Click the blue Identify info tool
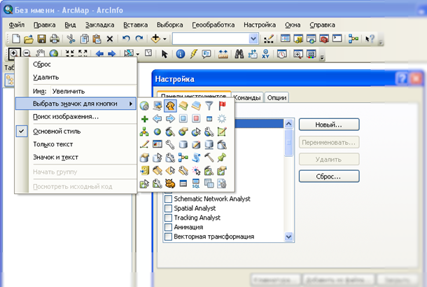This screenshot has height=287, width=427. coord(180,53)
